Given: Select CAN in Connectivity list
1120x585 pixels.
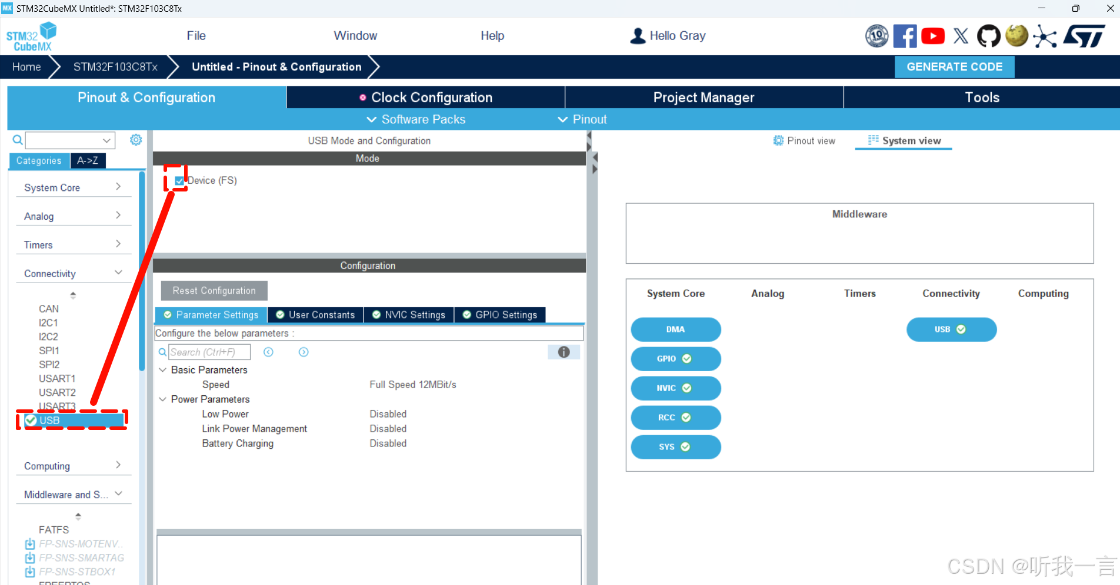Looking at the screenshot, I should [x=49, y=309].
